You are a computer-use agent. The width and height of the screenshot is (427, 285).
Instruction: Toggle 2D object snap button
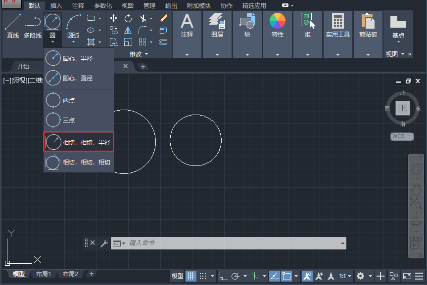[x=286, y=276]
